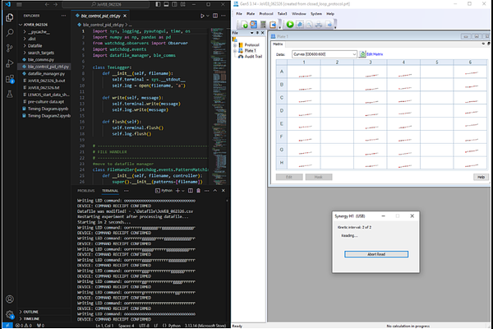Click the Edit Matrix link
The image size is (493, 329).
(375, 54)
